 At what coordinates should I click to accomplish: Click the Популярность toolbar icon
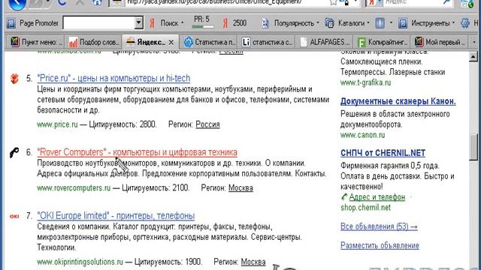[x=265, y=23]
